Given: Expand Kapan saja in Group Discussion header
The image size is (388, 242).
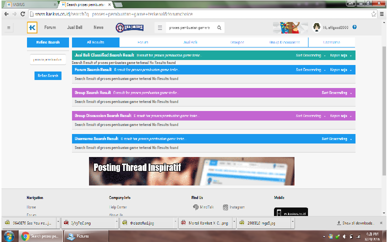Looking at the screenshot, I should pos(340,116).
